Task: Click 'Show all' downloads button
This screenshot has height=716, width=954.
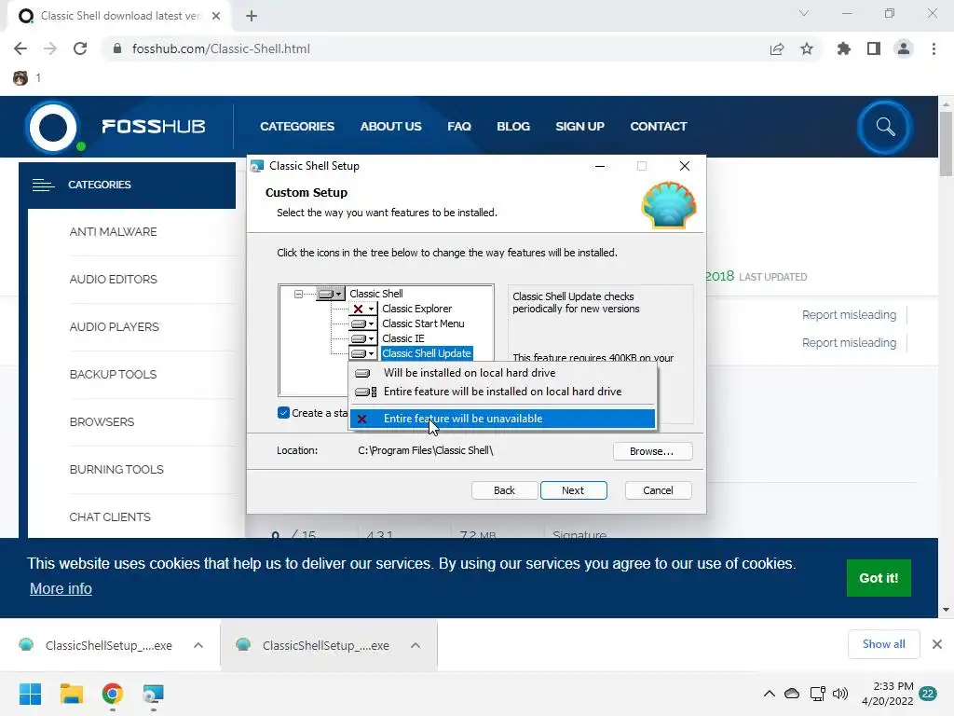Action: [x=883, y=644]
